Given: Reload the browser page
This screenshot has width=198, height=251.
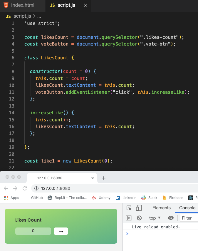Looking at the screenshot, I should tap(25, 188).
